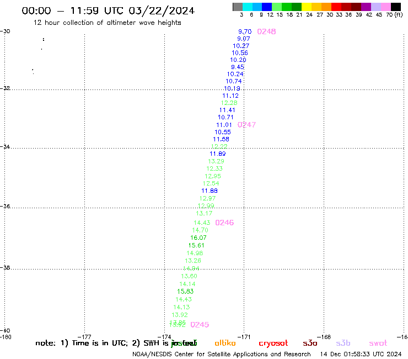Click the 13.26 wave height value

[x=193, y=261]
